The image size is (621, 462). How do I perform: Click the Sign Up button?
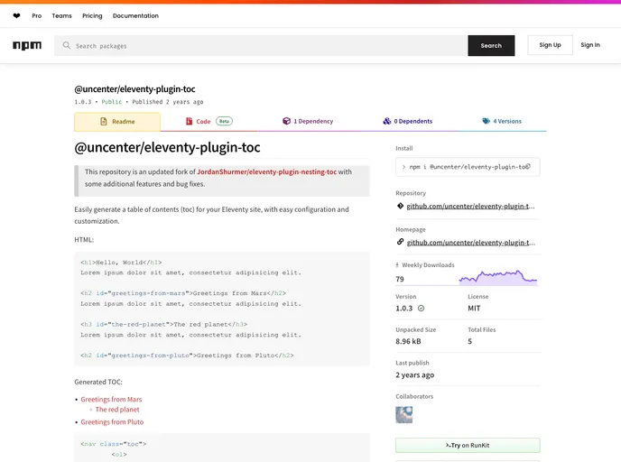[550, 45]
